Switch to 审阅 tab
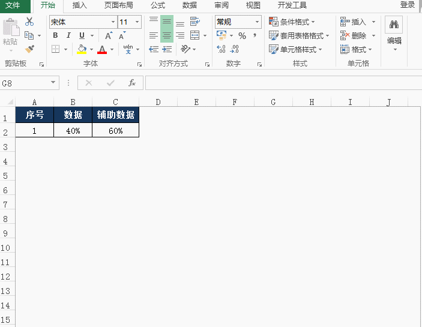 click(222, 5)
